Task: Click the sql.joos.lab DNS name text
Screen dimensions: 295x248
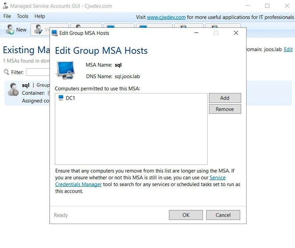Action: [x=127, y=76]
